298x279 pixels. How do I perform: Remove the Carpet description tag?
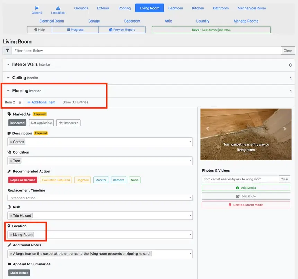[11, 142]
